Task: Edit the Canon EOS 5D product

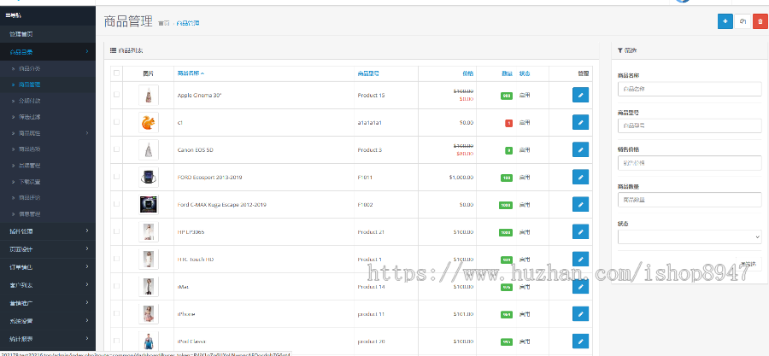Action: pyautogui.click(x=580, y=150)
